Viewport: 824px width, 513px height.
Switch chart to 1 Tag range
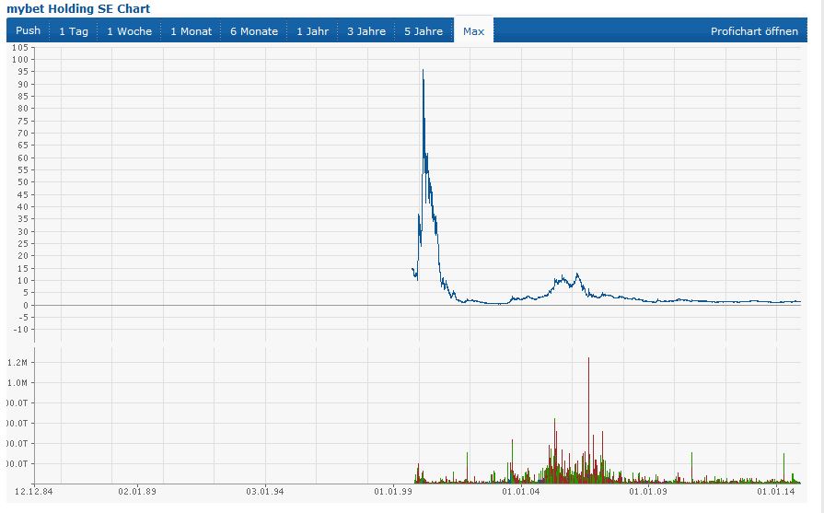74,31
